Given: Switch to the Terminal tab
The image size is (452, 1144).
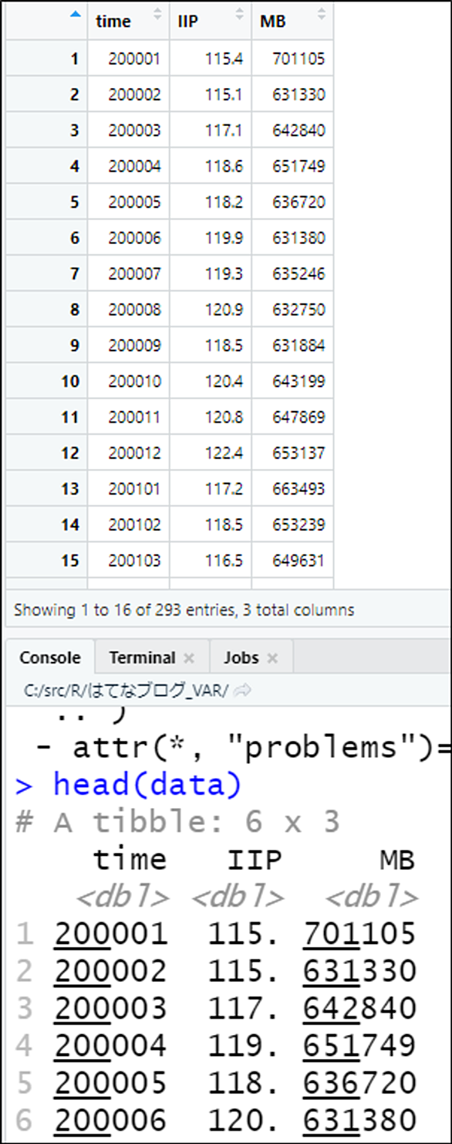Looking at the screenshot, I should (142, 657).
